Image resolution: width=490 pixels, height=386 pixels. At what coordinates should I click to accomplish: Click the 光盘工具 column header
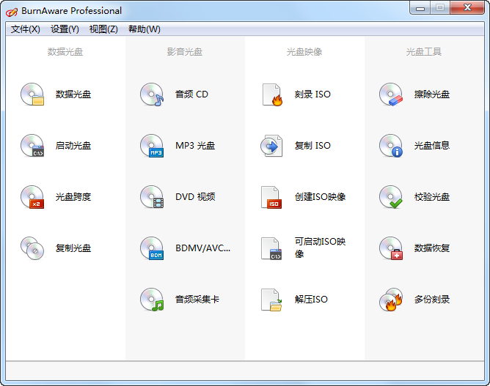tap(424, 52)
